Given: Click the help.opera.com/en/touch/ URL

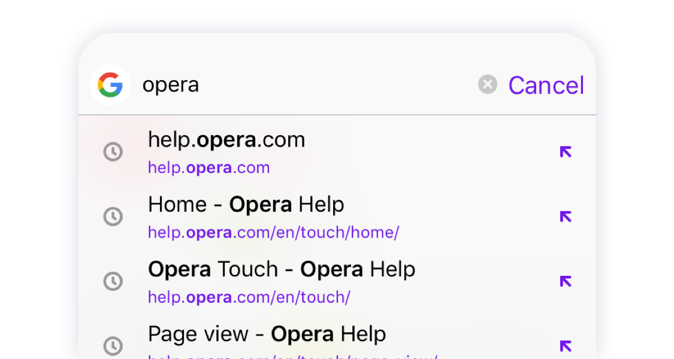Looking at the screenshot, I should (x=249, y=297).
